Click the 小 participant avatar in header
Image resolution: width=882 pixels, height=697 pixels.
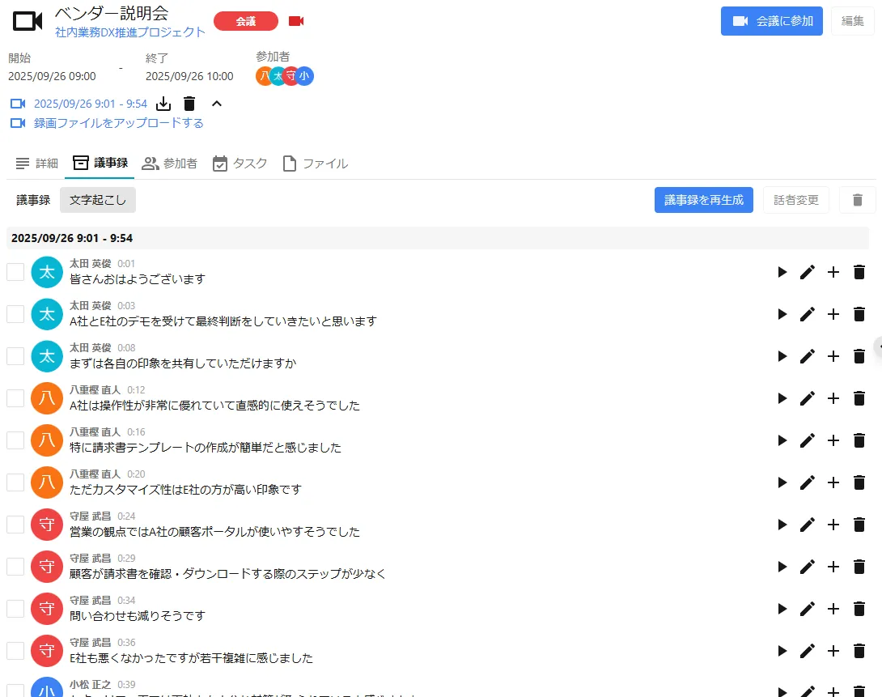304,76
